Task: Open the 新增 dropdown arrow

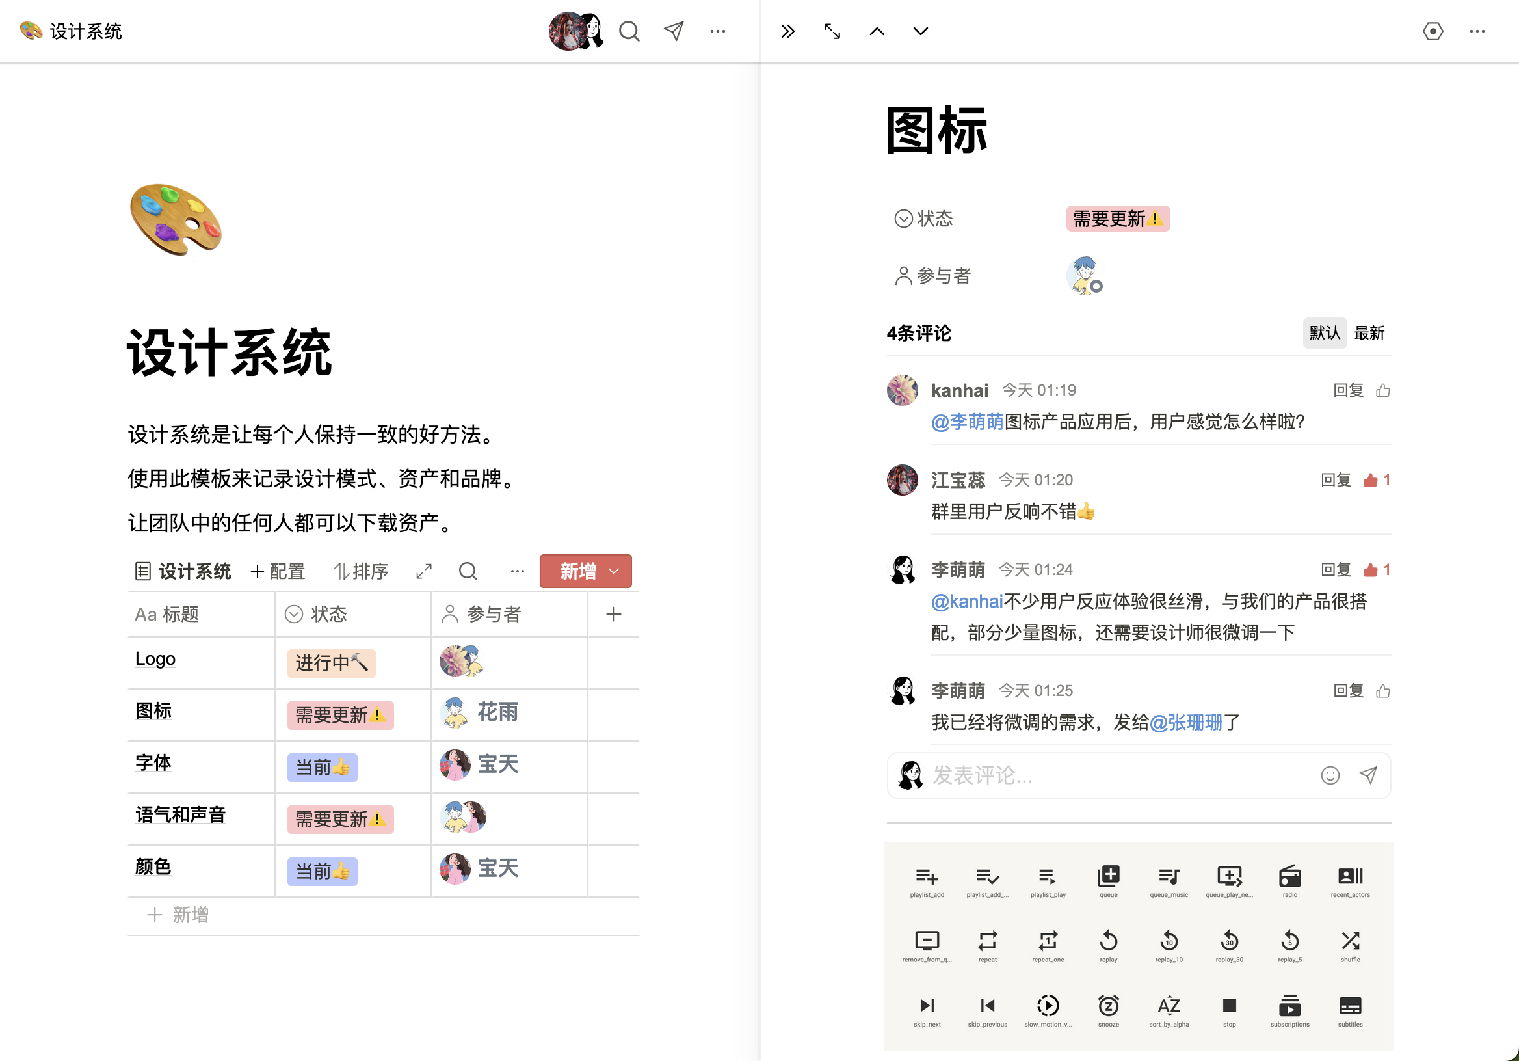Action: [614, 571]
